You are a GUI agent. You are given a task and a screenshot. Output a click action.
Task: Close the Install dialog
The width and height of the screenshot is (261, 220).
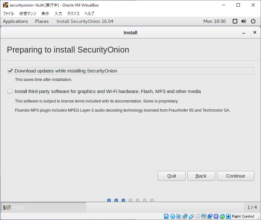coord(255,32)
